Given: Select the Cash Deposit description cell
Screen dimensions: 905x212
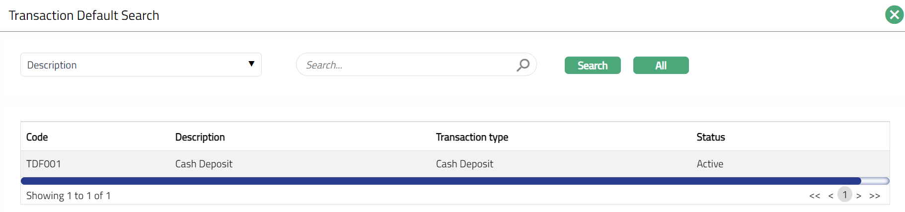Looking at the screenshot, I should tap(204, 164).
